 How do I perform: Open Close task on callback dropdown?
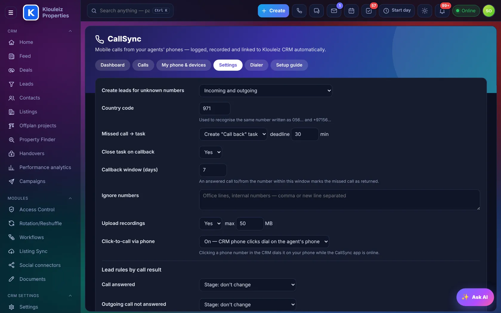click(210, 152)
